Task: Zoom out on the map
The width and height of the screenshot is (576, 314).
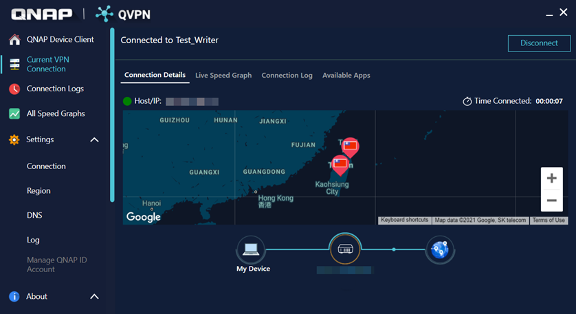Action: [551, 201]
